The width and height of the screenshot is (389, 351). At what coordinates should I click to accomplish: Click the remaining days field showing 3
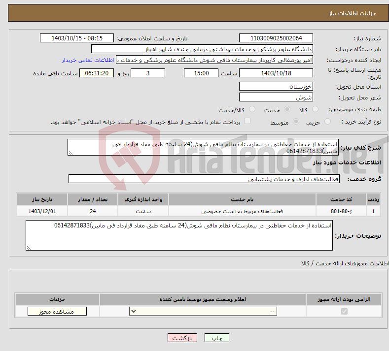(x=148, y=73)
